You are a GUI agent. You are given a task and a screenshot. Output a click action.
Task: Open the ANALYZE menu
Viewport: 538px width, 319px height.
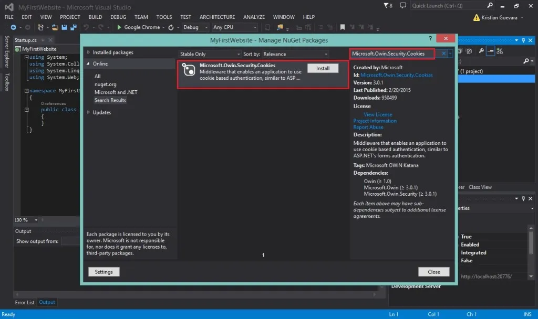254,17
